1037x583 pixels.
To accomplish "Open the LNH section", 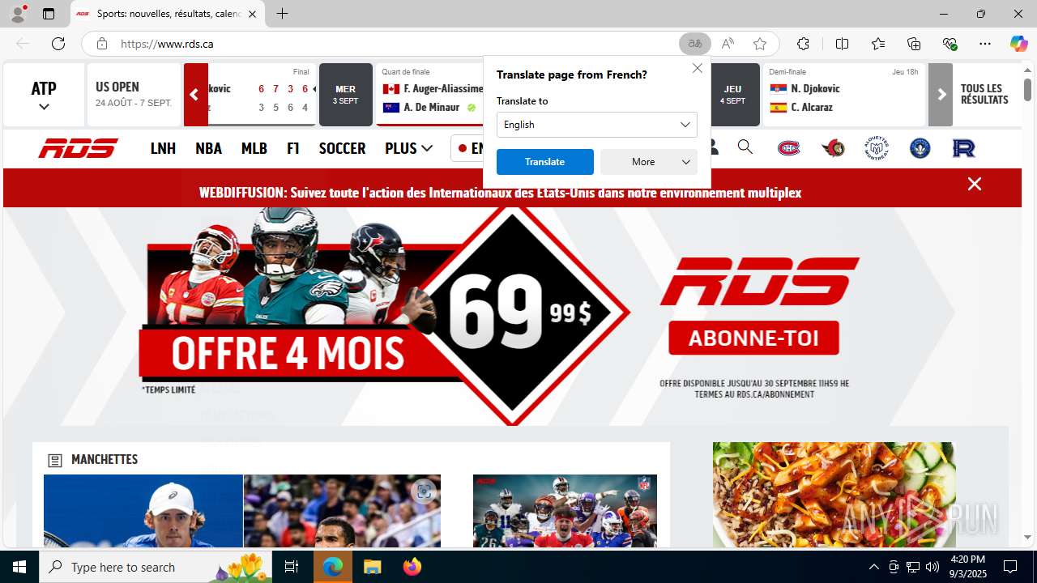I will click(163, 148).
